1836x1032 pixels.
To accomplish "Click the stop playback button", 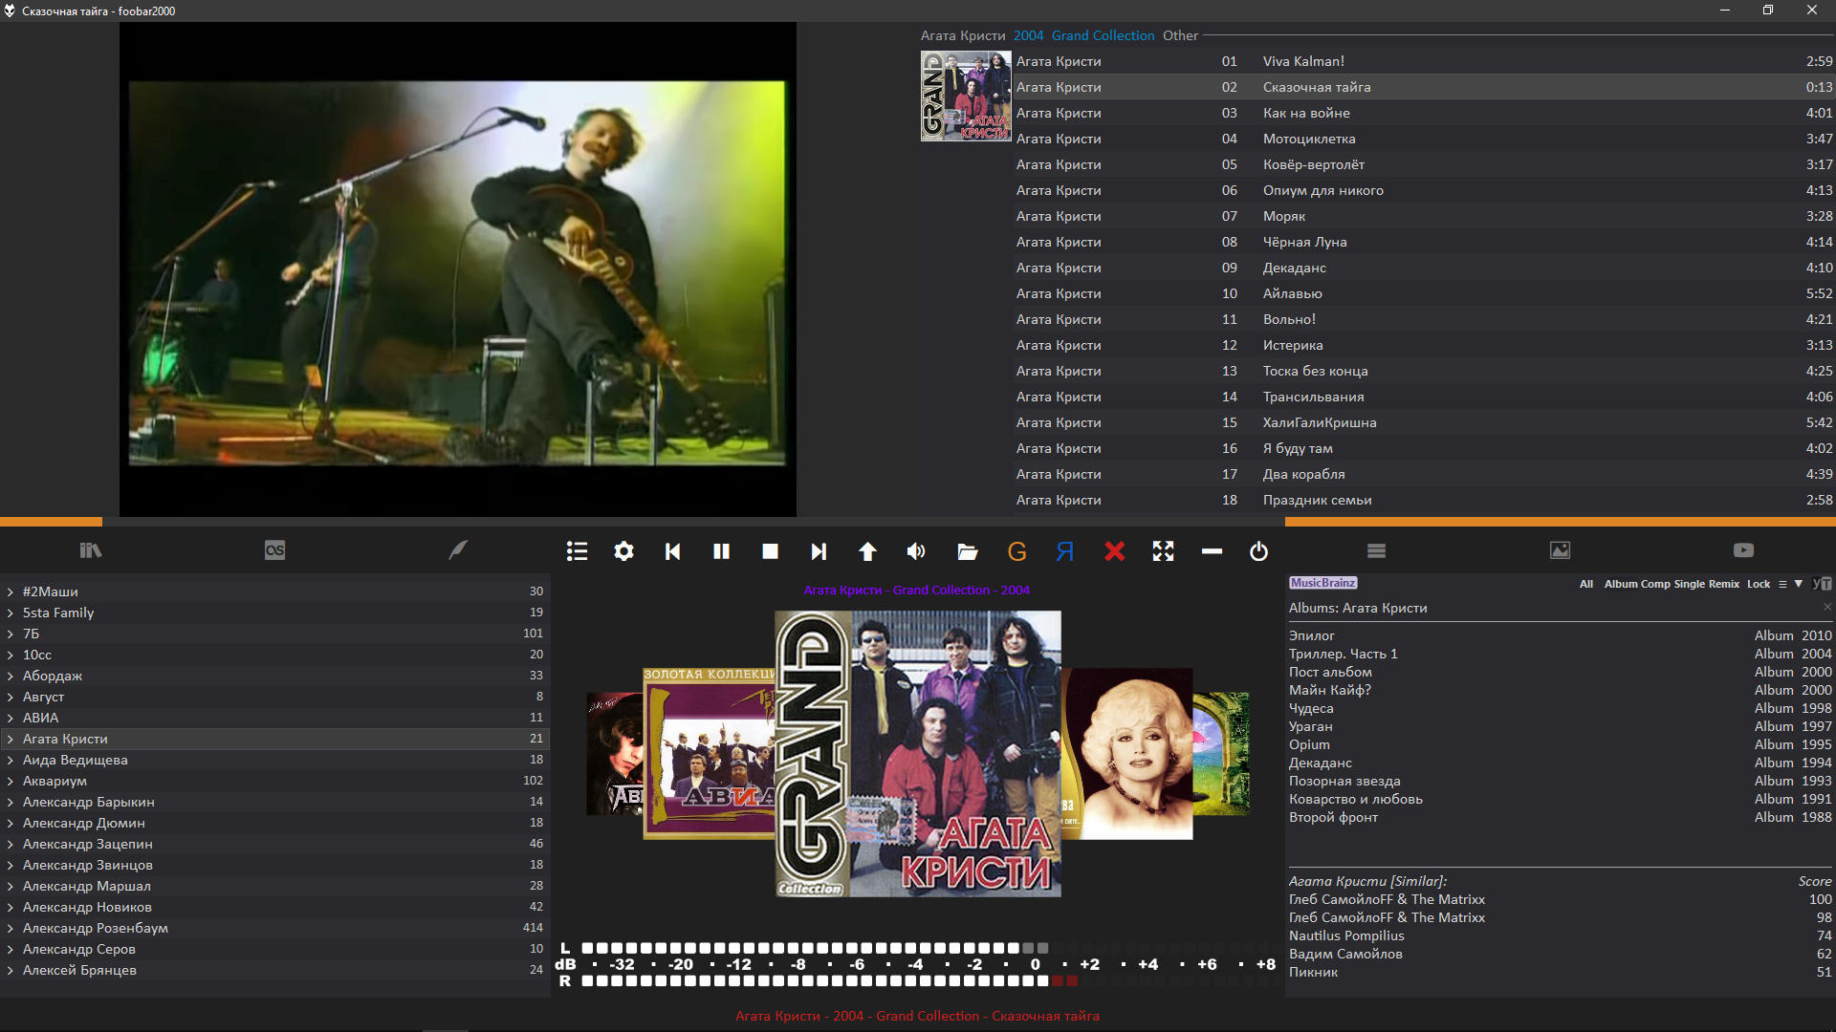I will tap(770, 551).
